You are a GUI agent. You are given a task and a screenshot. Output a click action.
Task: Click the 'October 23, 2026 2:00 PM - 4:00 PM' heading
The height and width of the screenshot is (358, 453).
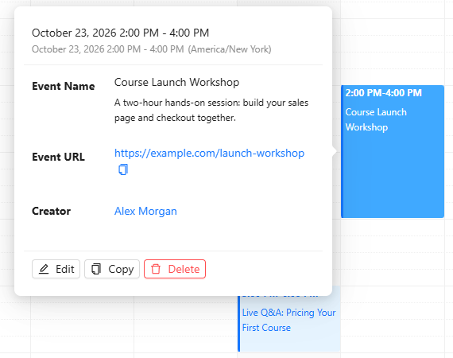coord(121,33)
